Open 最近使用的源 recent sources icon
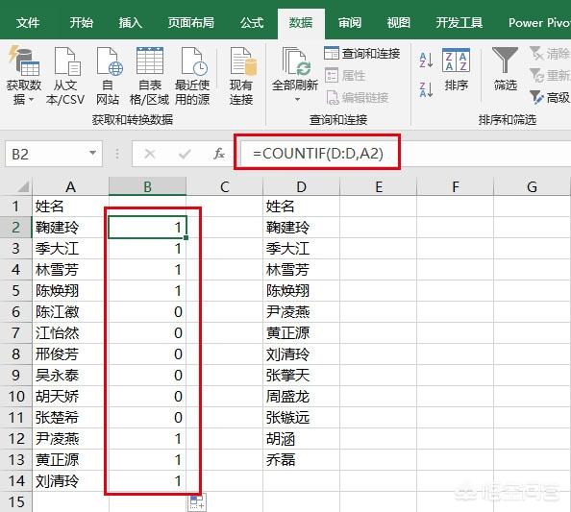The width and height of the screenshot is (571, 512). 194,61
